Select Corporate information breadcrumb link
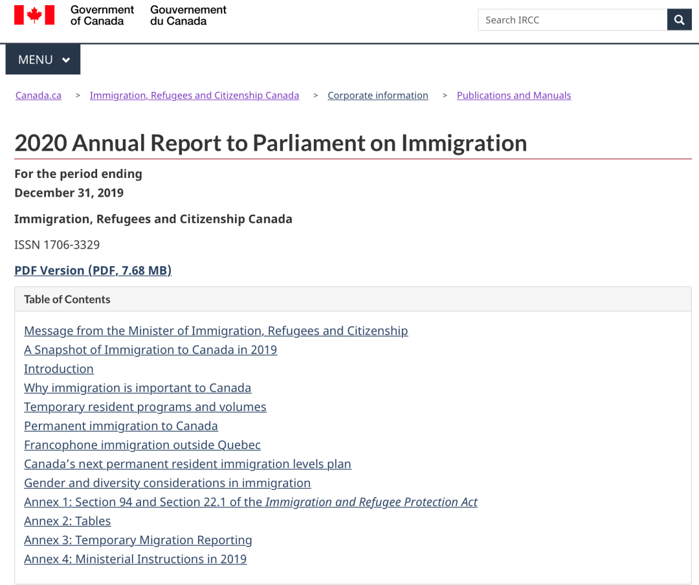The width and height of the screenshot is (699, 585). click(377, 95)
